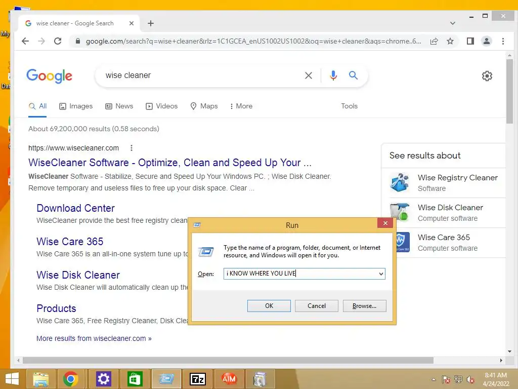Expand the tab search chevron
Image resolution: width=518 pixels, height=389 pixels.
453,23
